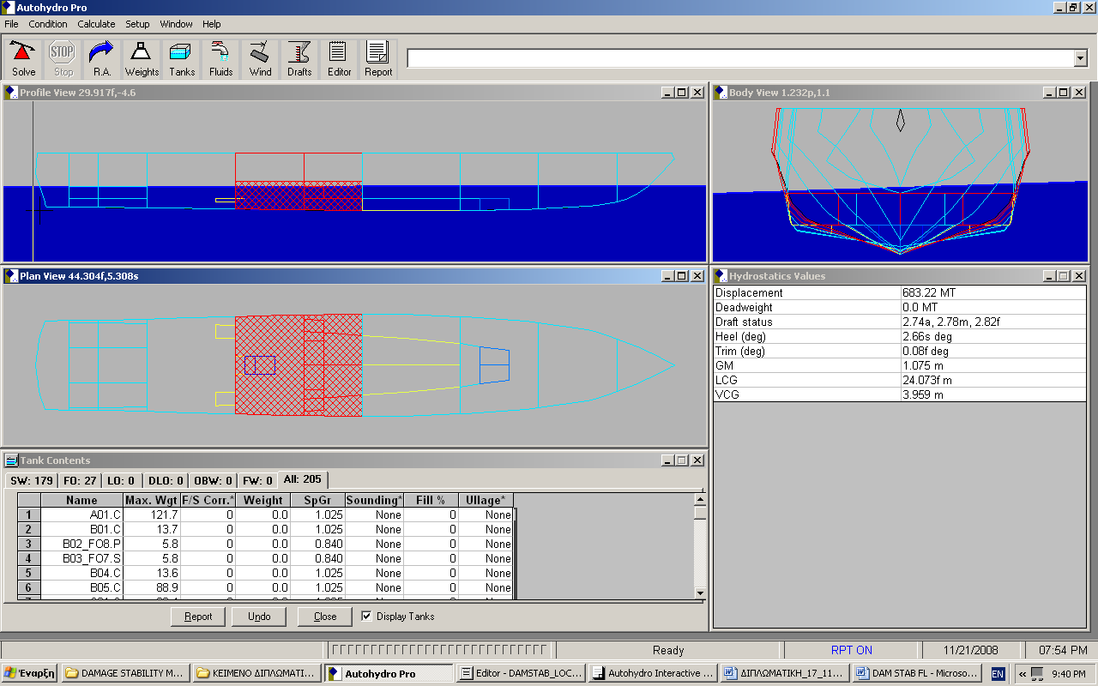Switch to Autohydro Interactive taskbar item
Image resolution: width=1098 pixels, height=686 pixels.
point(654,673)
